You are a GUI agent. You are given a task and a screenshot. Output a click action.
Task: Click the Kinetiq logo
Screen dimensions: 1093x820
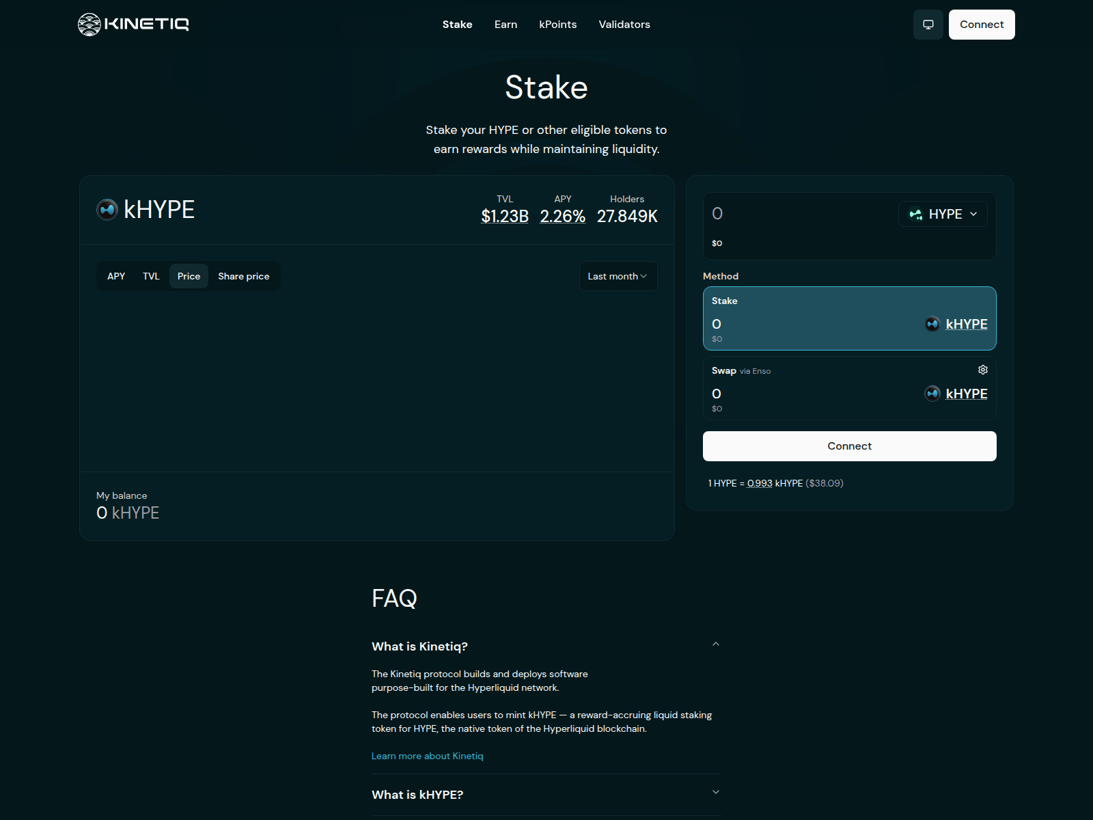click(133, 25)
